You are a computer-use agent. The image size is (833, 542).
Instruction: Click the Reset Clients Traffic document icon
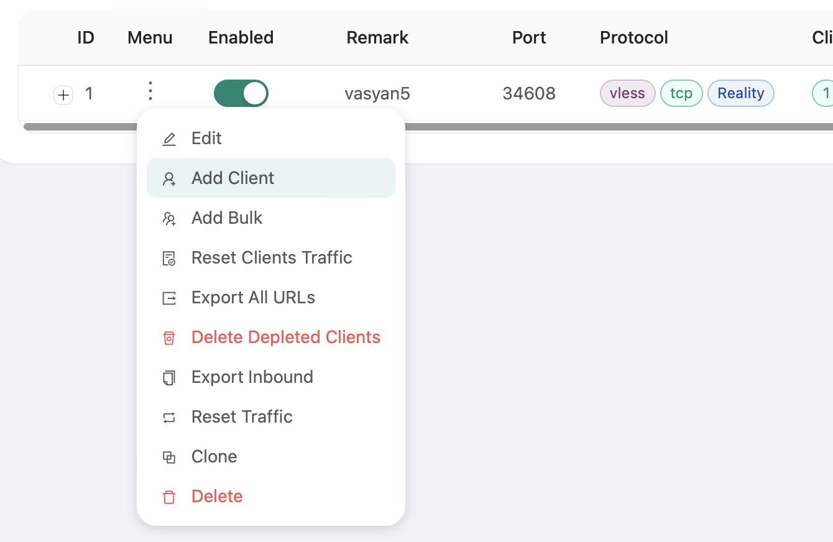tap(169, 258)
